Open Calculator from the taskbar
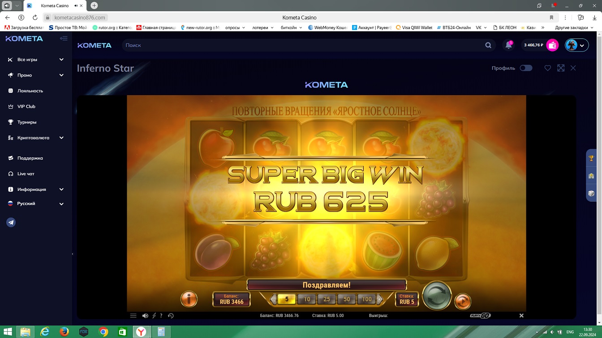 tap(161, 332)
